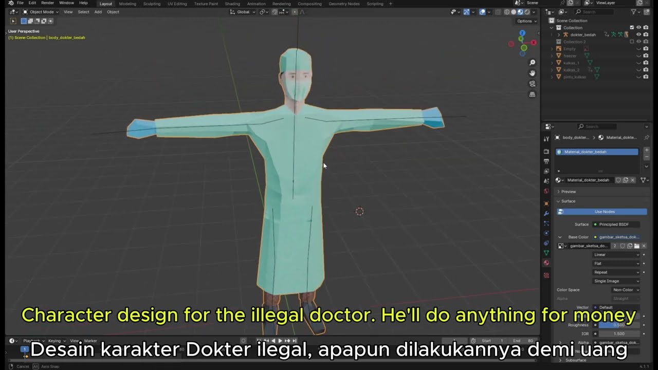
Task: Switch to UV Editing workspace tab
Action: 177,4
